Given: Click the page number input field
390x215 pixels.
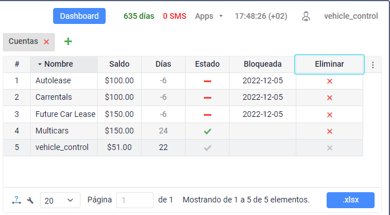Looking at the screenshot, I should click(135, 200).
